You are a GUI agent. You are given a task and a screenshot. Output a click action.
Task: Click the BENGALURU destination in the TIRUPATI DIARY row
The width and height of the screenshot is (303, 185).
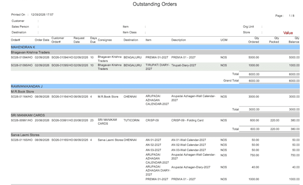(133, 65)
